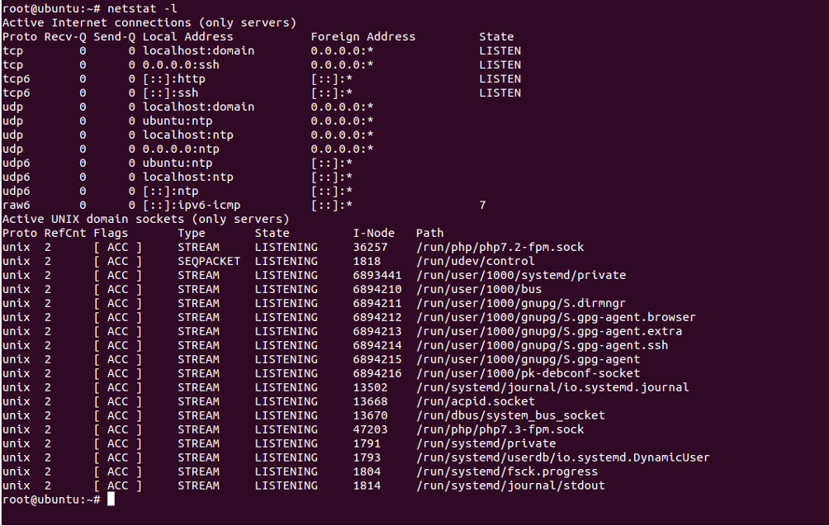Click the [::]:ipv6-icmp local address
Image resolution: width=829 pixels, height=526 pixels.
point(192,205)
